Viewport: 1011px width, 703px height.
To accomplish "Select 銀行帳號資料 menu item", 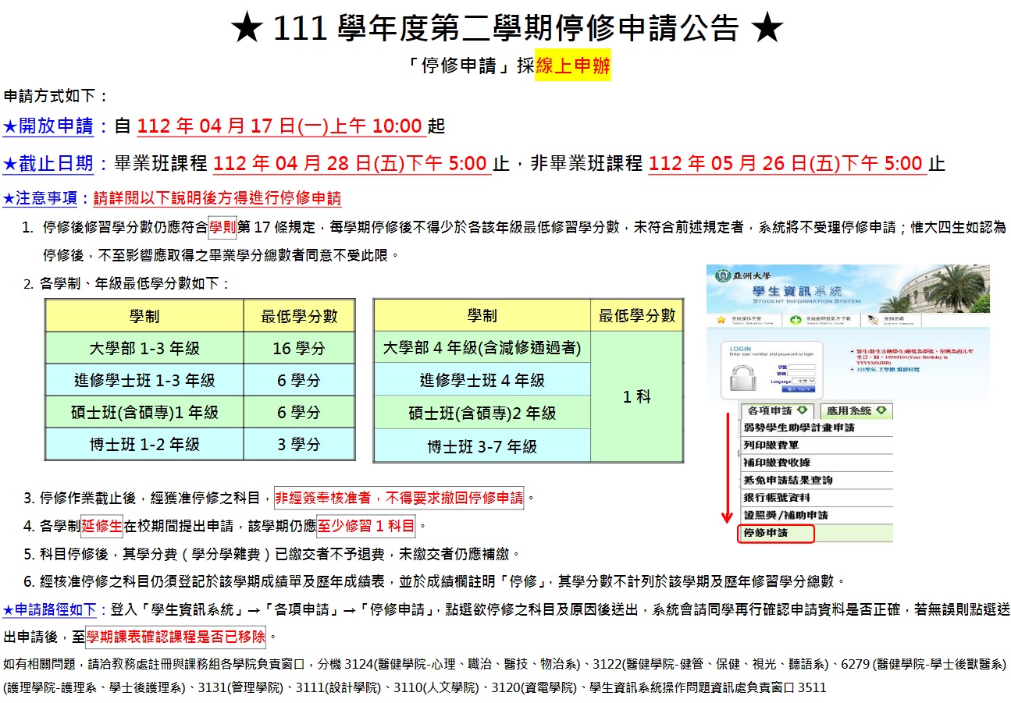I will 815,498.
